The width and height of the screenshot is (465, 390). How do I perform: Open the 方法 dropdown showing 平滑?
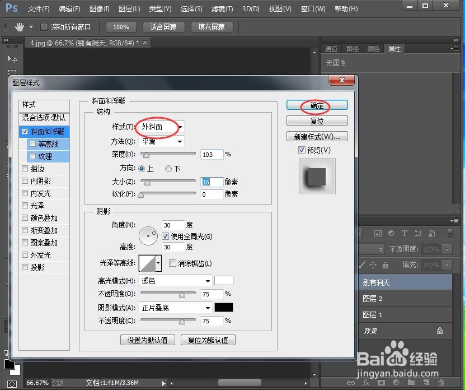(x=161, y=141)
